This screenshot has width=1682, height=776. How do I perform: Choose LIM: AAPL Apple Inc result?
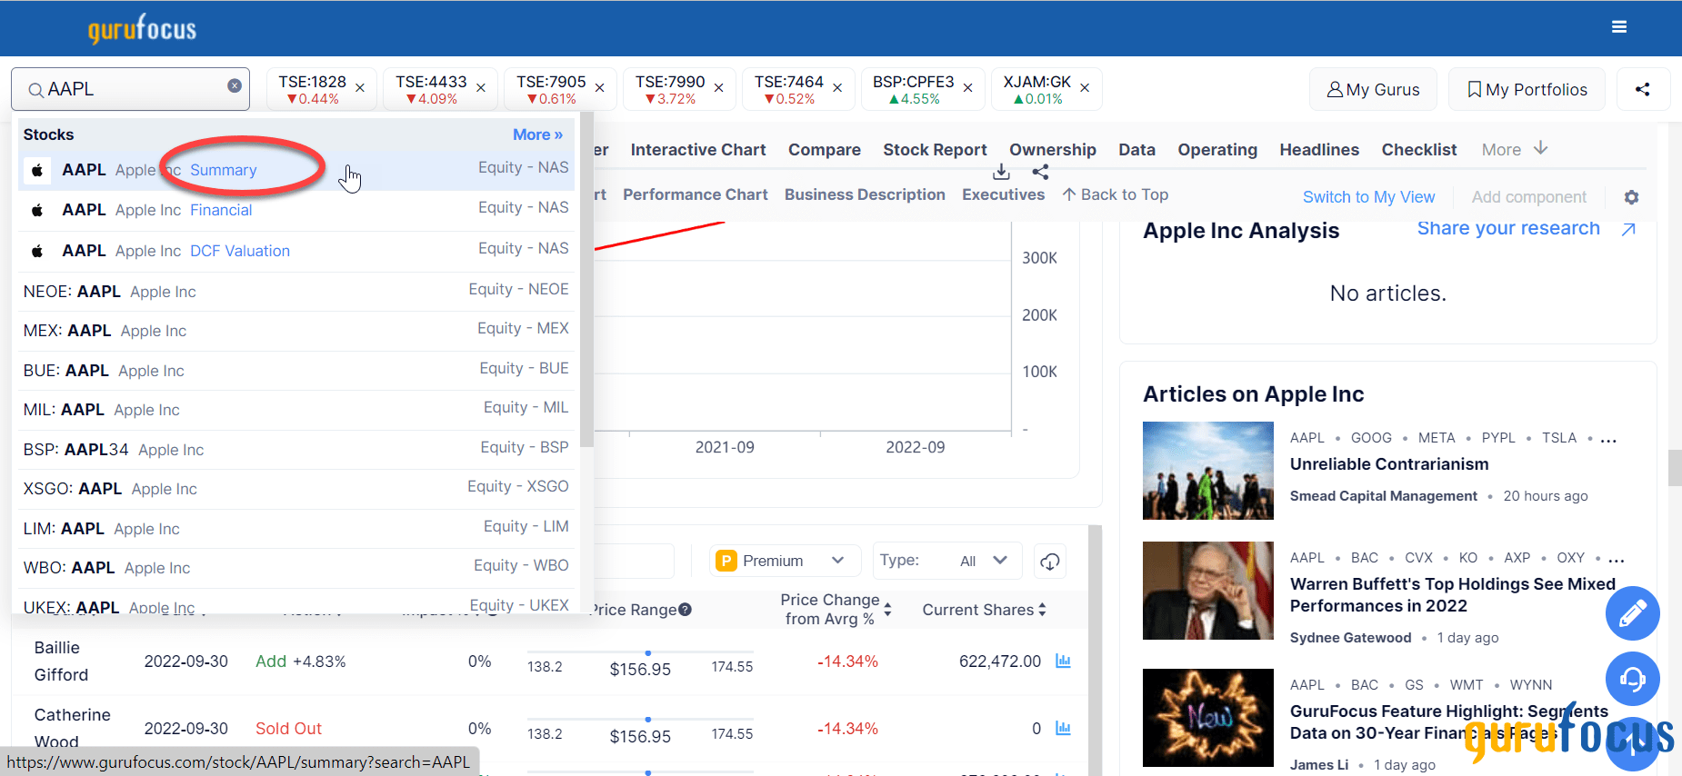296,529
